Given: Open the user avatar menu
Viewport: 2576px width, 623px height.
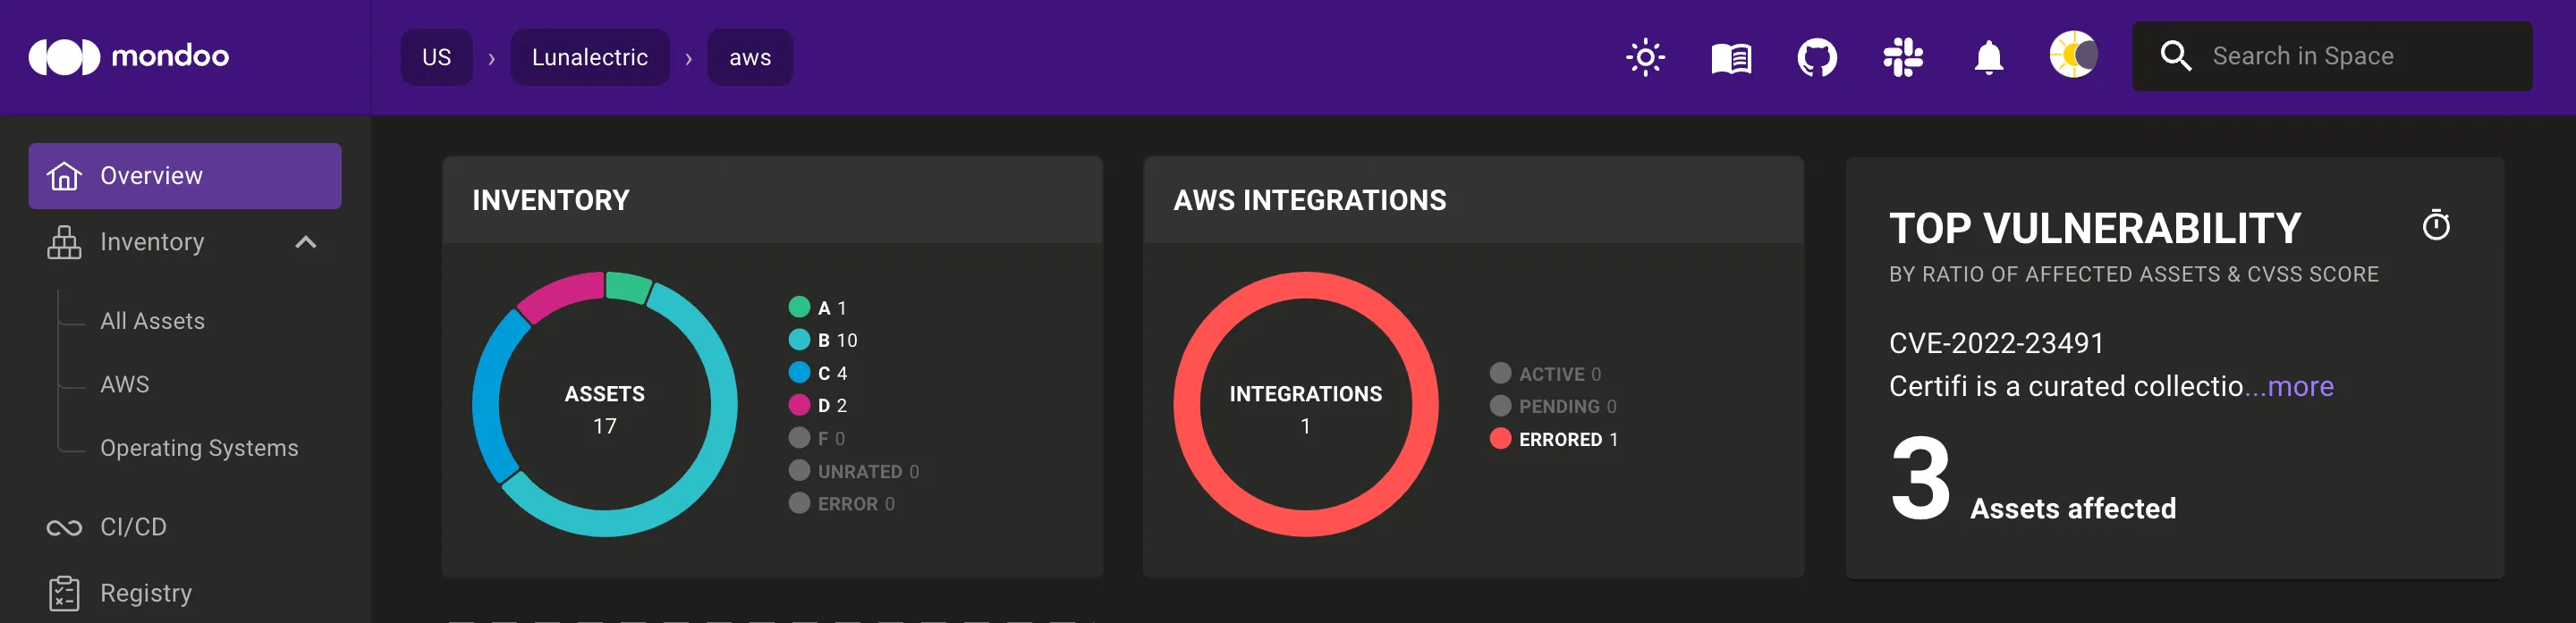Looking at the screenshot, I should click(x=2074, y=55).
